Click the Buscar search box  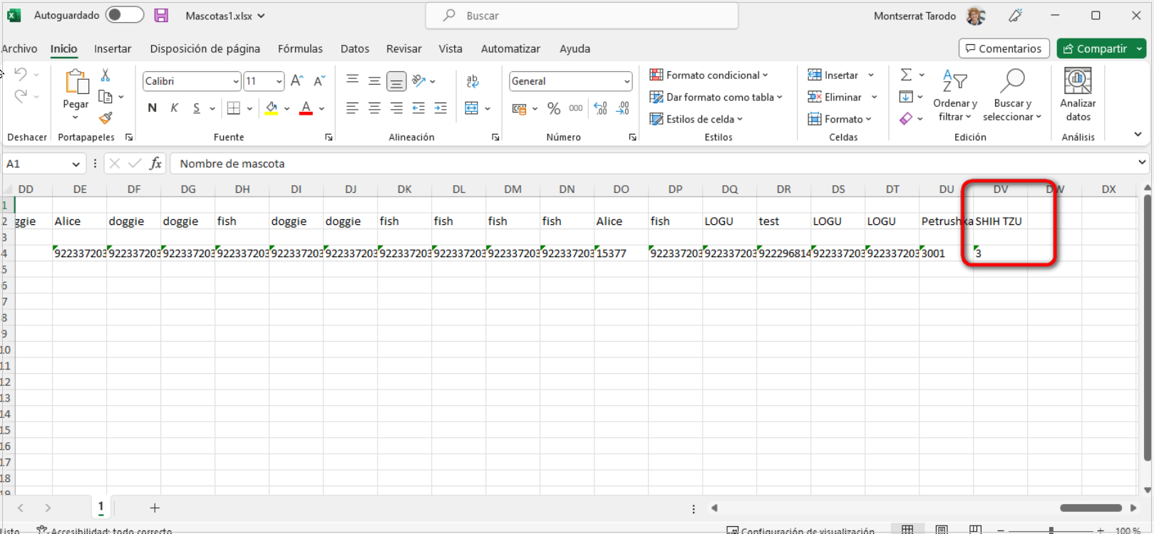(582, 16)
